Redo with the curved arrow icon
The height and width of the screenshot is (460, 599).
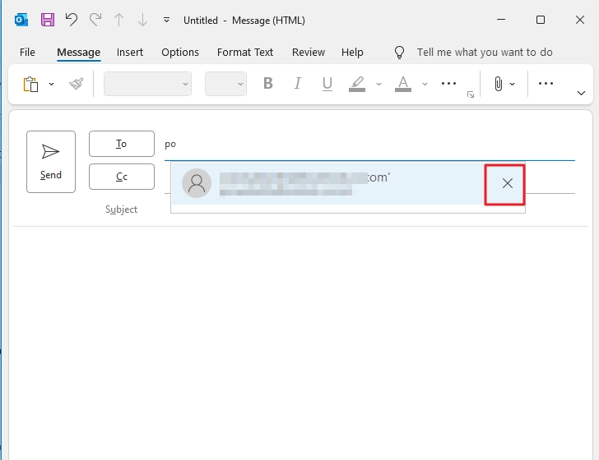pos(95,20)
